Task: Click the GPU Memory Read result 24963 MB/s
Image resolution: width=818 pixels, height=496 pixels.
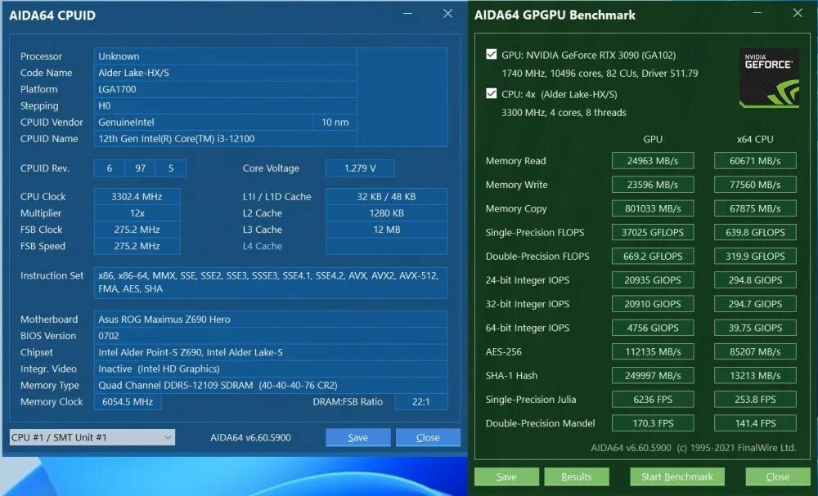Action: coord(653,160)
